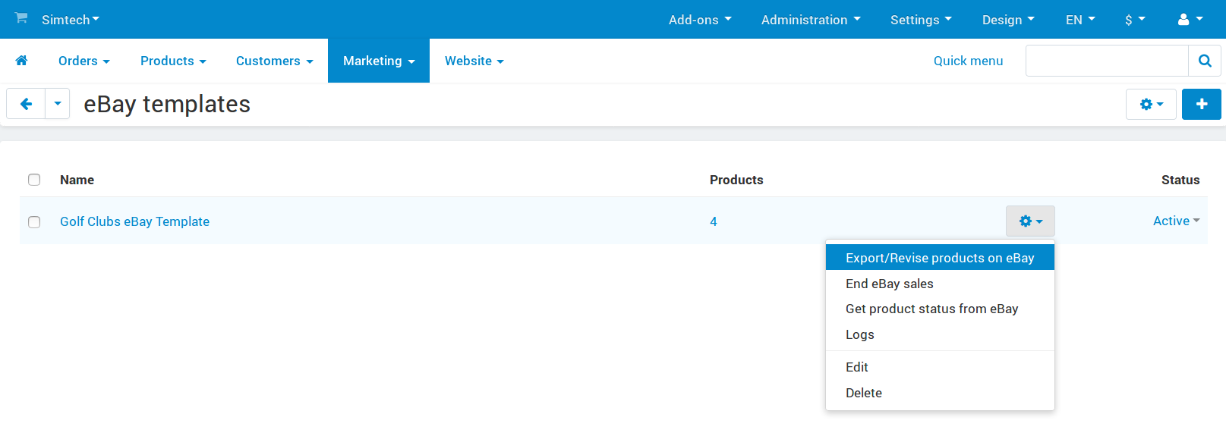Click the search magnifier button
Image resolution: width=1226 pixels, height=436 pixels.
point(1205,61)
